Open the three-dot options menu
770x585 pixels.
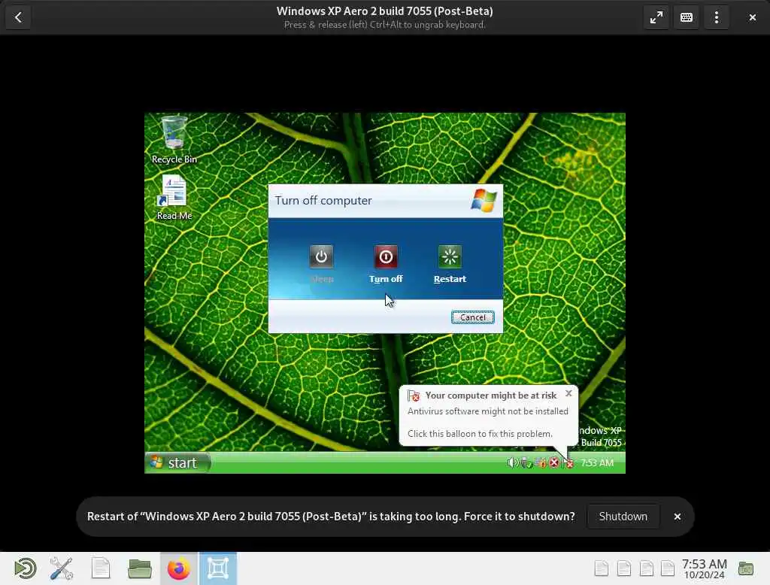(x=717, y=17)
